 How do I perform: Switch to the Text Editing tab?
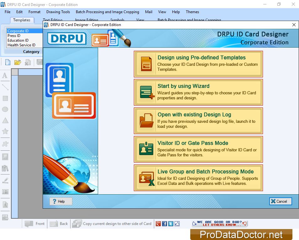[53, 20]
